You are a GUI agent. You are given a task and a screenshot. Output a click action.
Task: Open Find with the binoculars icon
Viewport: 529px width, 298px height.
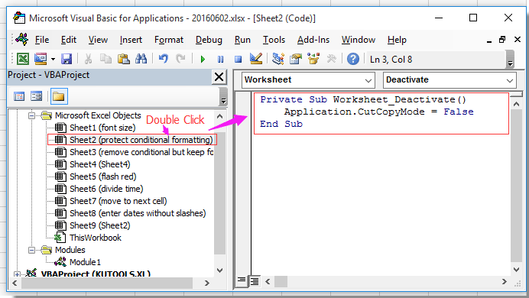click(x=141, y=59)
